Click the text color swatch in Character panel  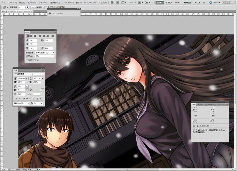37,94
